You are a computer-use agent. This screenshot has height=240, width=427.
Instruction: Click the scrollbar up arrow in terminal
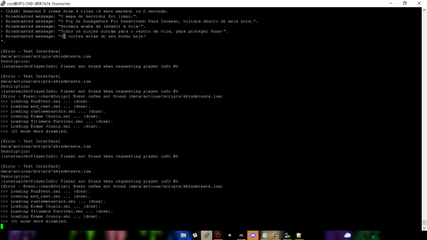pyautogui.click(x=424, y=10)
